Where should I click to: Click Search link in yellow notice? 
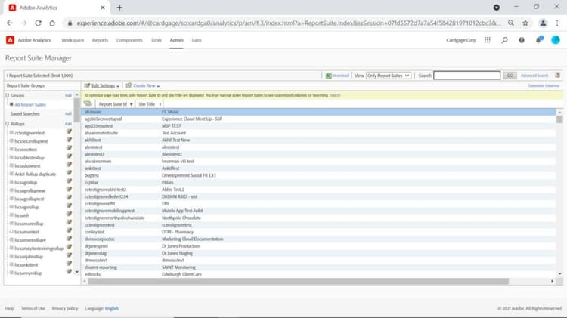[335, 95]
